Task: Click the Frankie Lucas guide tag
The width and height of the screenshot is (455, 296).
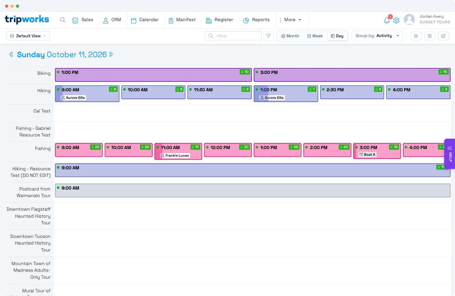Action: coord(175,156)
